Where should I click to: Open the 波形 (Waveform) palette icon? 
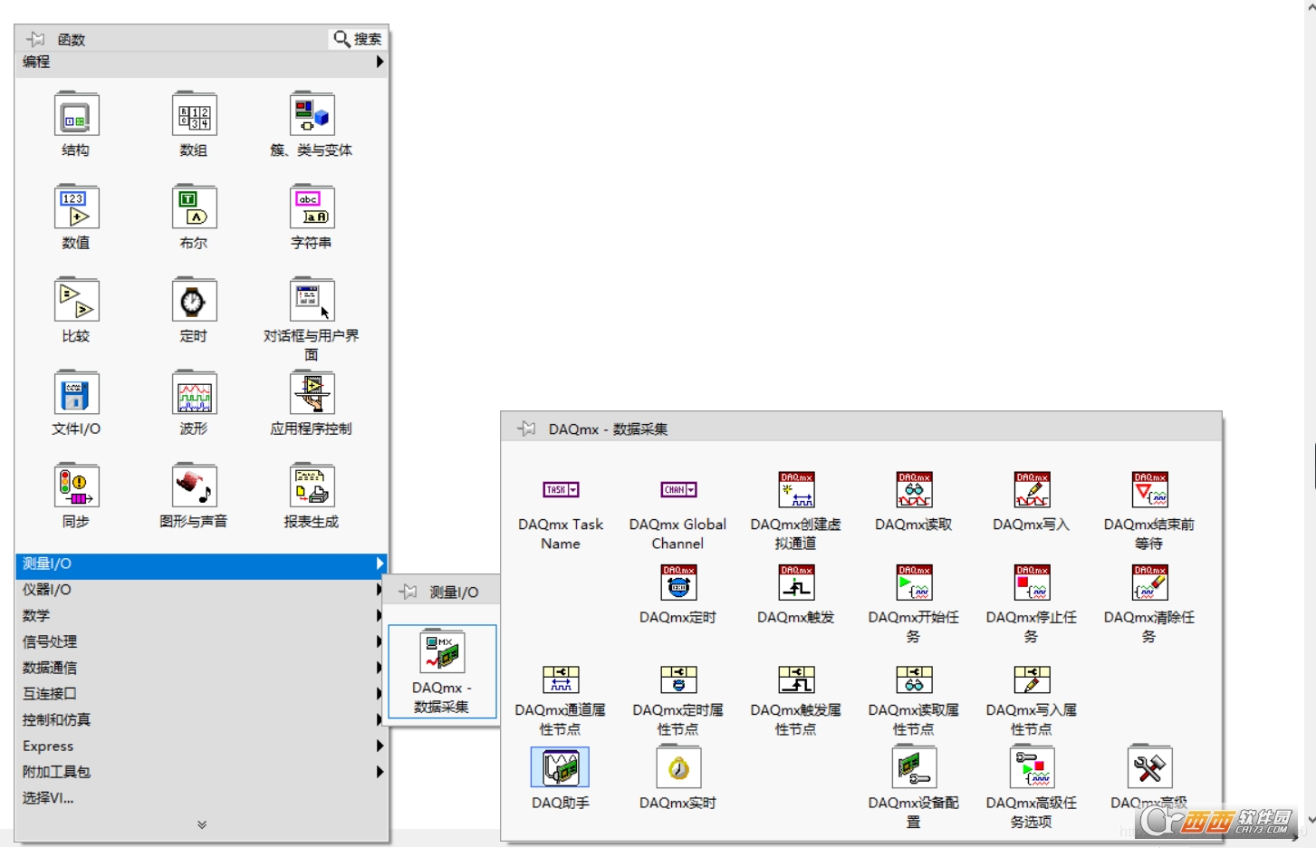[x=195, y=393]
